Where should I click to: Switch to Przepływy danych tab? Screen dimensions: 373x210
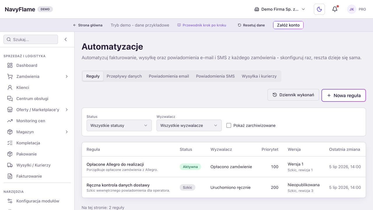(124, 76)
